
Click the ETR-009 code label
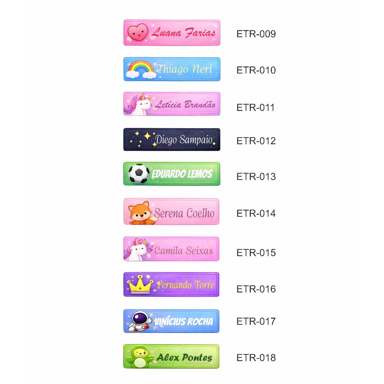[256, 34]
